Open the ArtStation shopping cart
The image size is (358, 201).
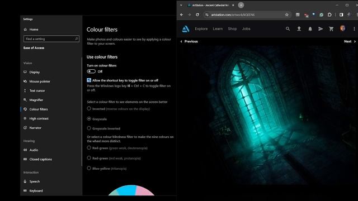(331, 28)
